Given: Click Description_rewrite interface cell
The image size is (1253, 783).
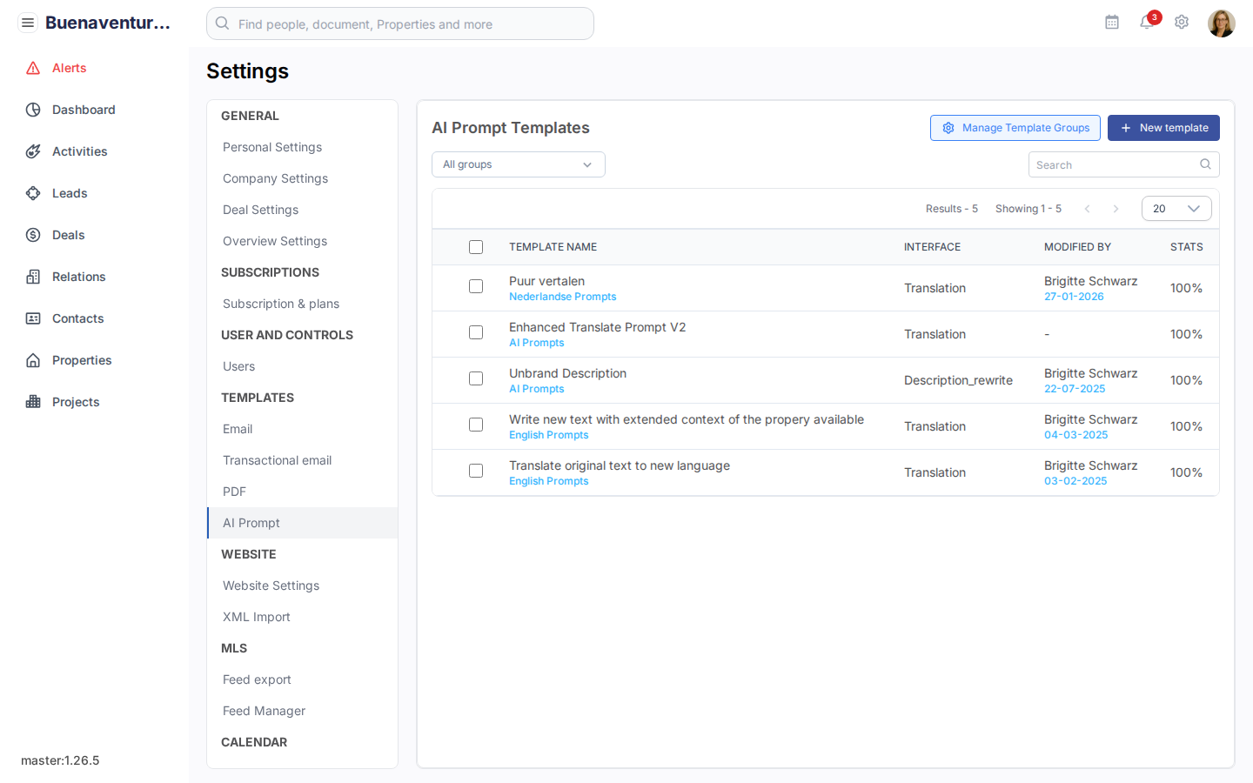Looking at the screenshot, I should 958,380.
